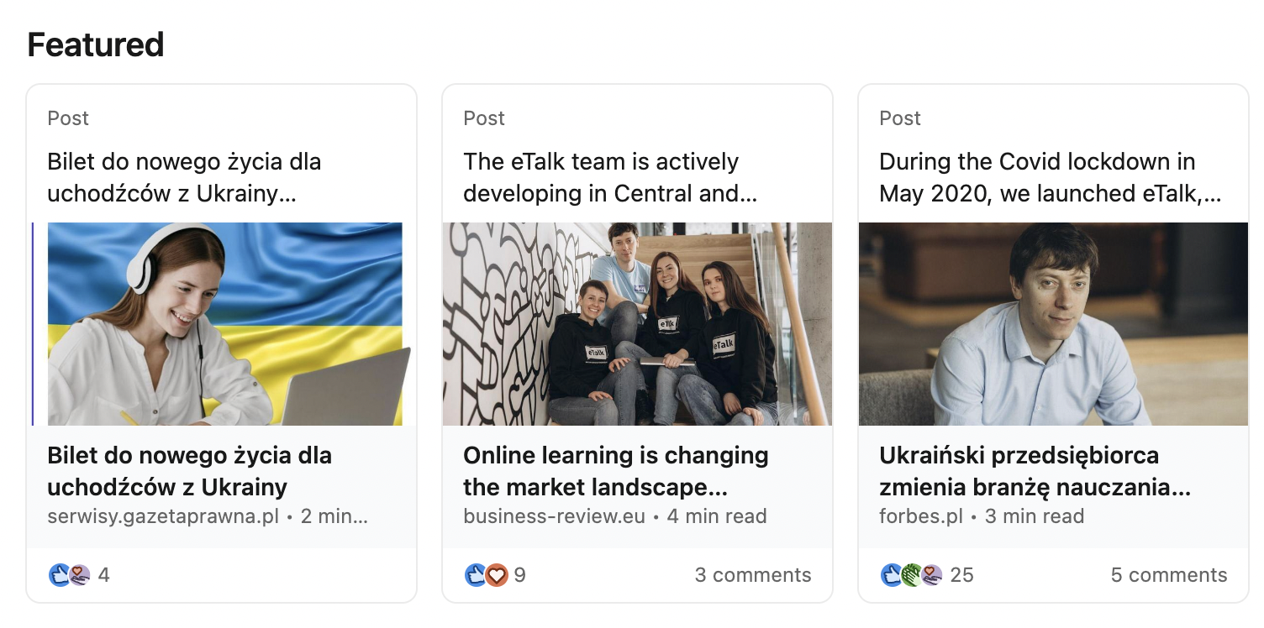Open the Ukrainian flag headphones woman image
The height and width of the screenshot is (628, 1264).
click(x=225, y=324)
